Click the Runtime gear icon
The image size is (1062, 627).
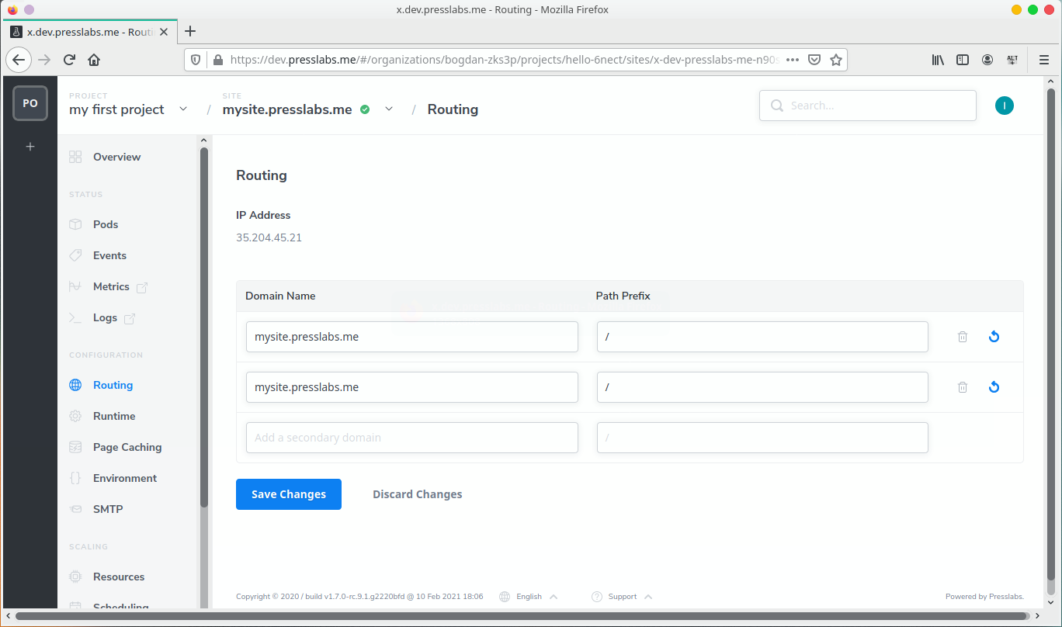pos(75,416)
